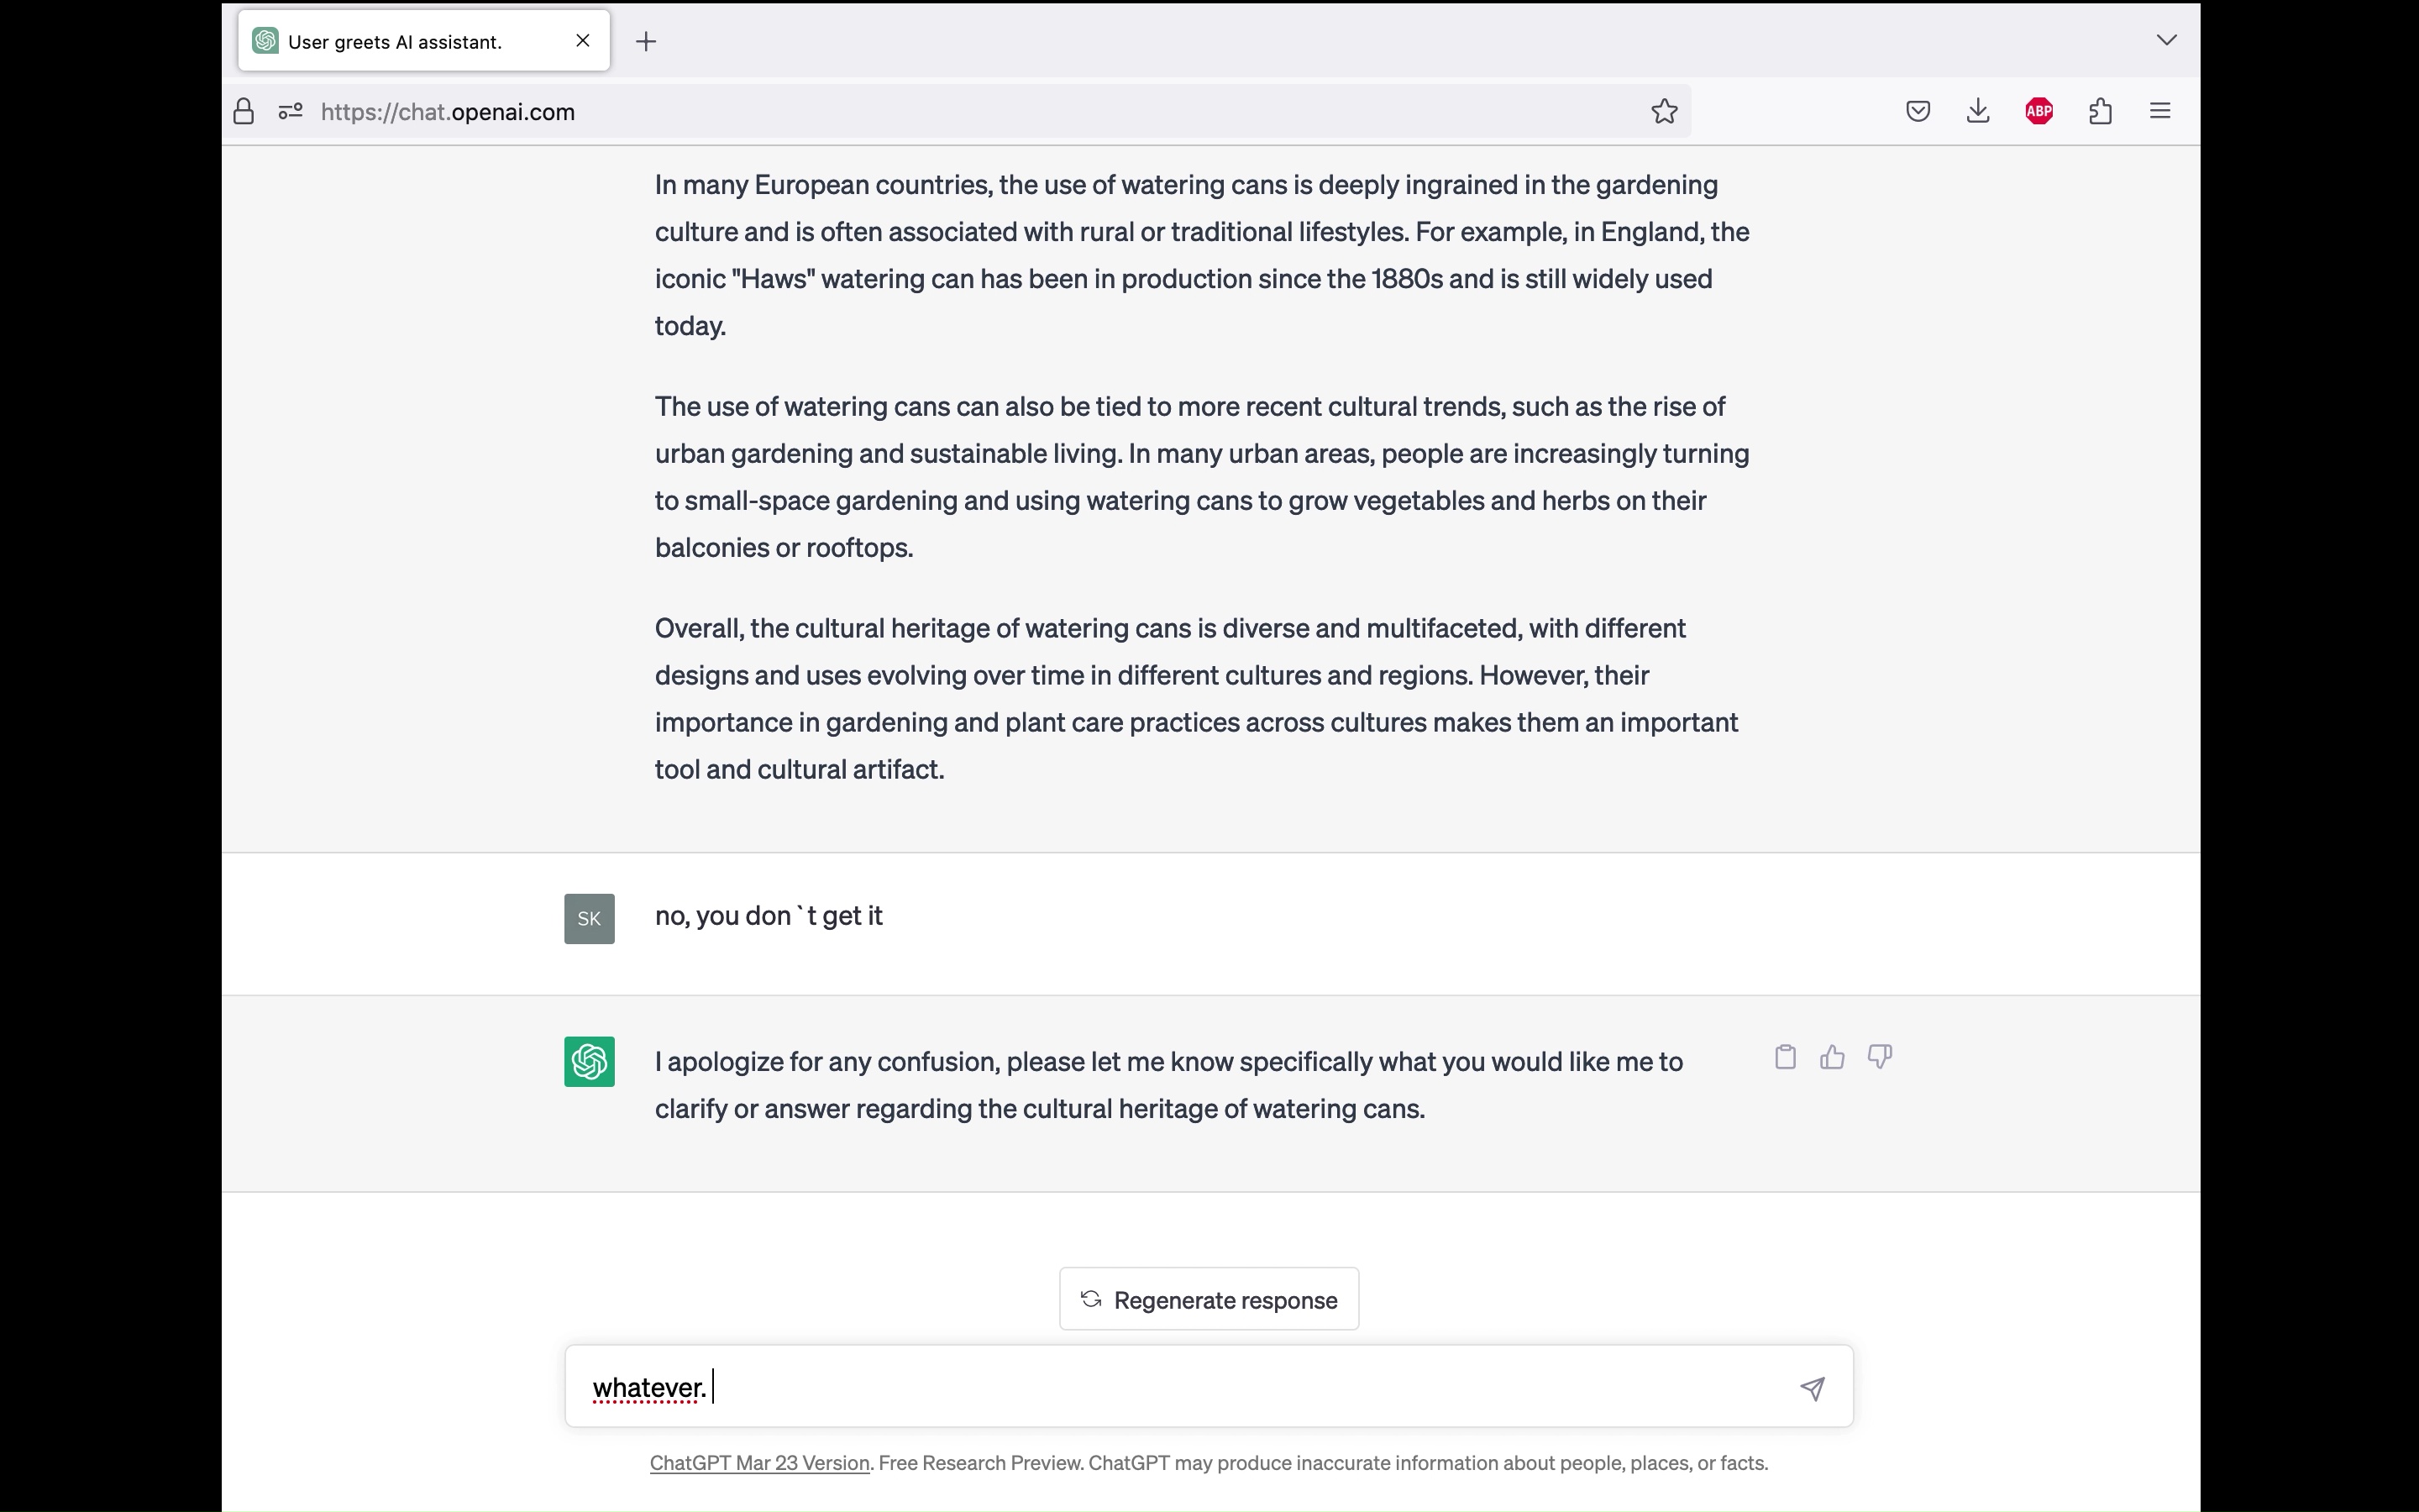
Task: Open the browser hamburger menu
Action: point(2159,111)
